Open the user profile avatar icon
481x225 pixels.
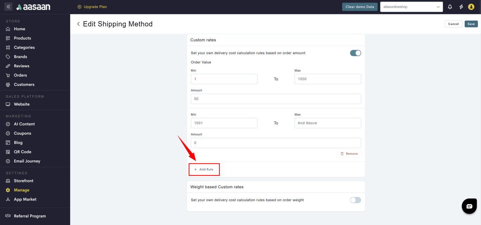point(471,7)
